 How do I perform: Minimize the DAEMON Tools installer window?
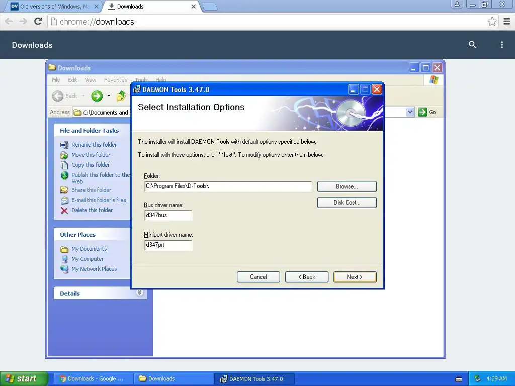354,89
